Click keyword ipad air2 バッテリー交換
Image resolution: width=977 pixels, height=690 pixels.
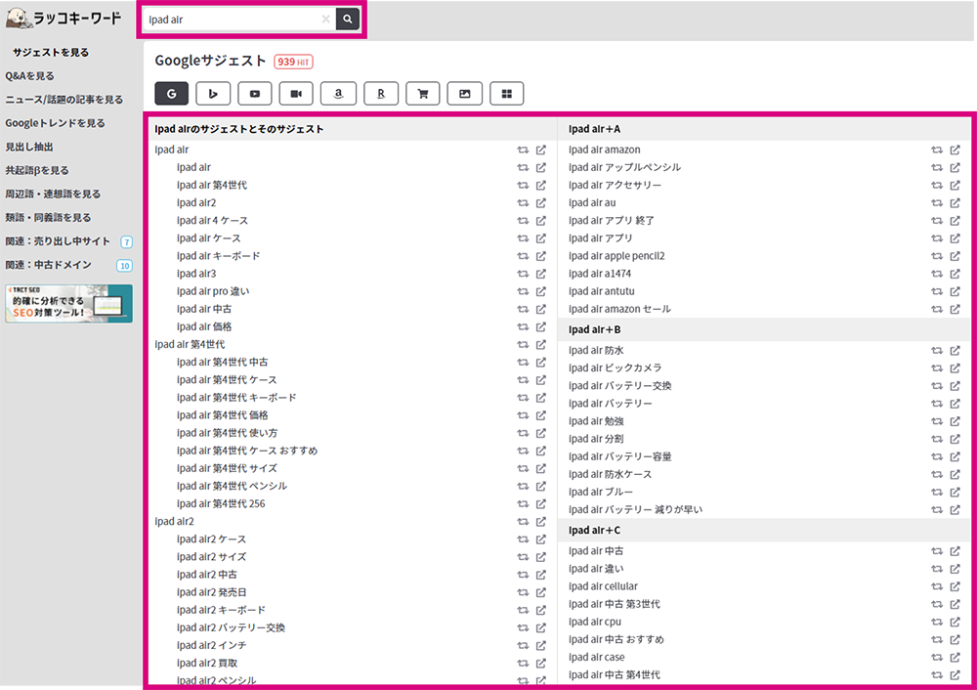(231, 627)
